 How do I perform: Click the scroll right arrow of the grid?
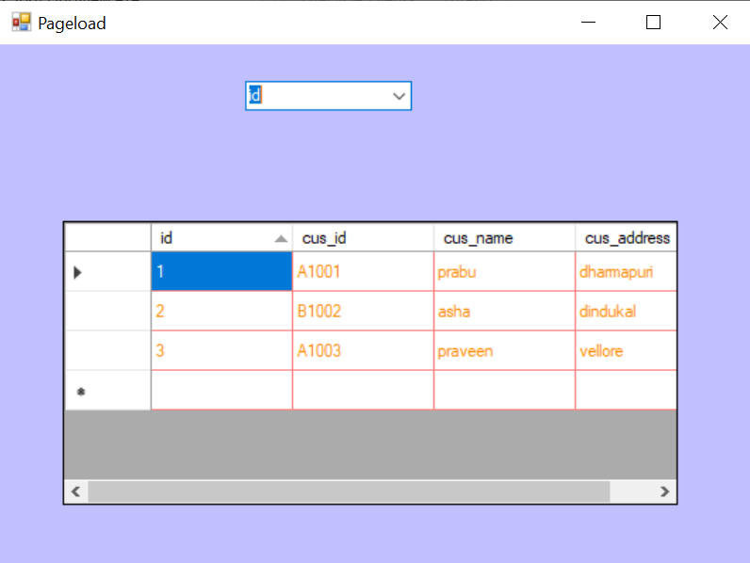point(664,491)
